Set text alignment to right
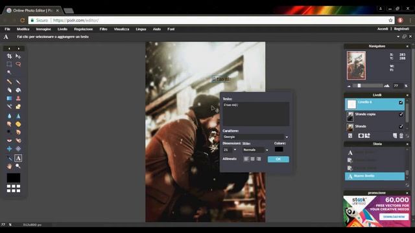415x233 pixels. tap(259, 159)
